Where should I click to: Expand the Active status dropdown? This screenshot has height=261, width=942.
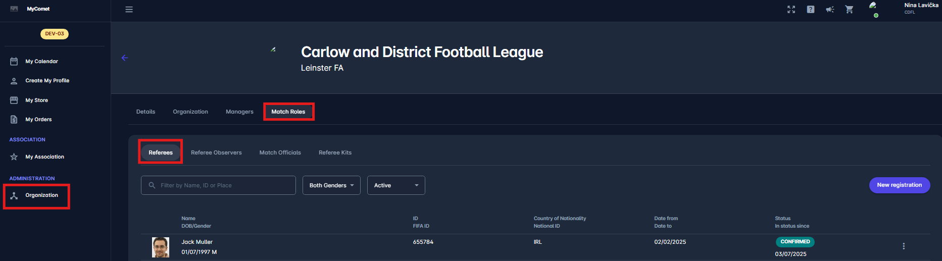click(x=396, y=185)
